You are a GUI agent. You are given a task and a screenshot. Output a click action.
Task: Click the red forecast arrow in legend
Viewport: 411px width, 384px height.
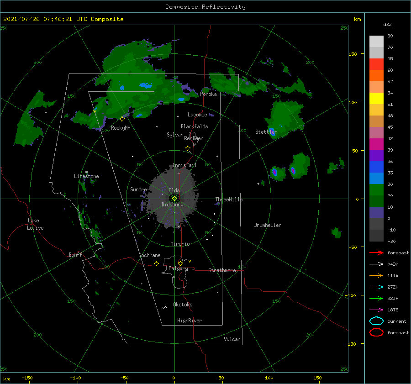click(376, 252)
